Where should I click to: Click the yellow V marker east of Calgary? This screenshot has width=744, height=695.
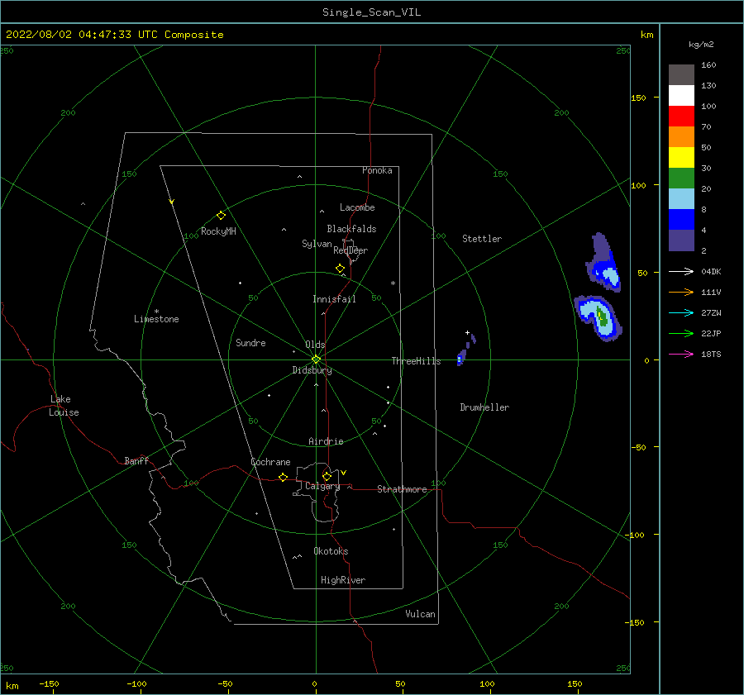coord(344,473)
